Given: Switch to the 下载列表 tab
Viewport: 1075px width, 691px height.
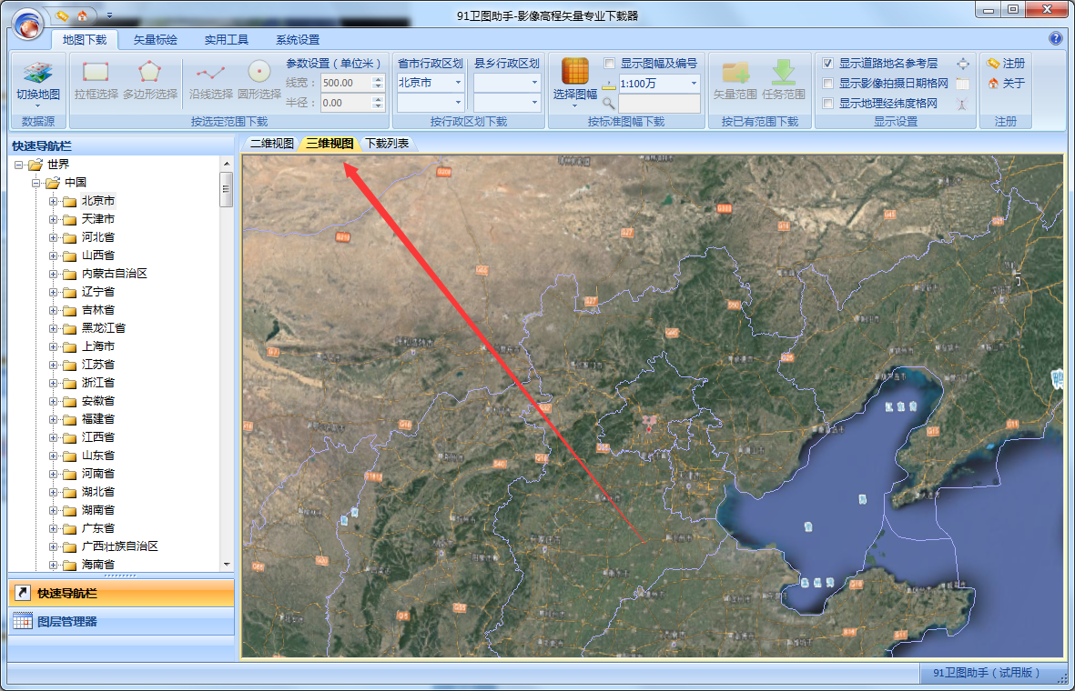Looking at the screenshot, I should 387,144.
